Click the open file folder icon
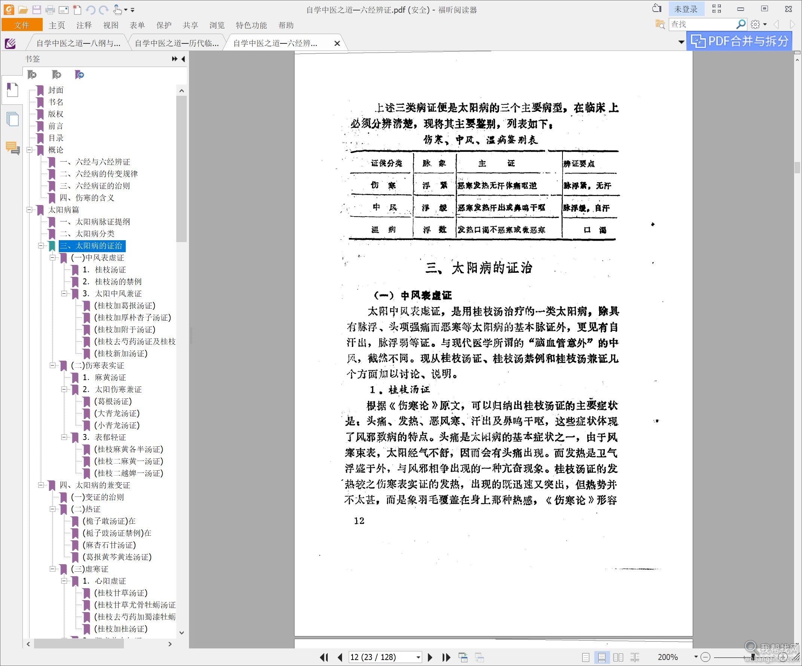Image resolution: width=802 pixels, height=666 pixels. [23, 10]
